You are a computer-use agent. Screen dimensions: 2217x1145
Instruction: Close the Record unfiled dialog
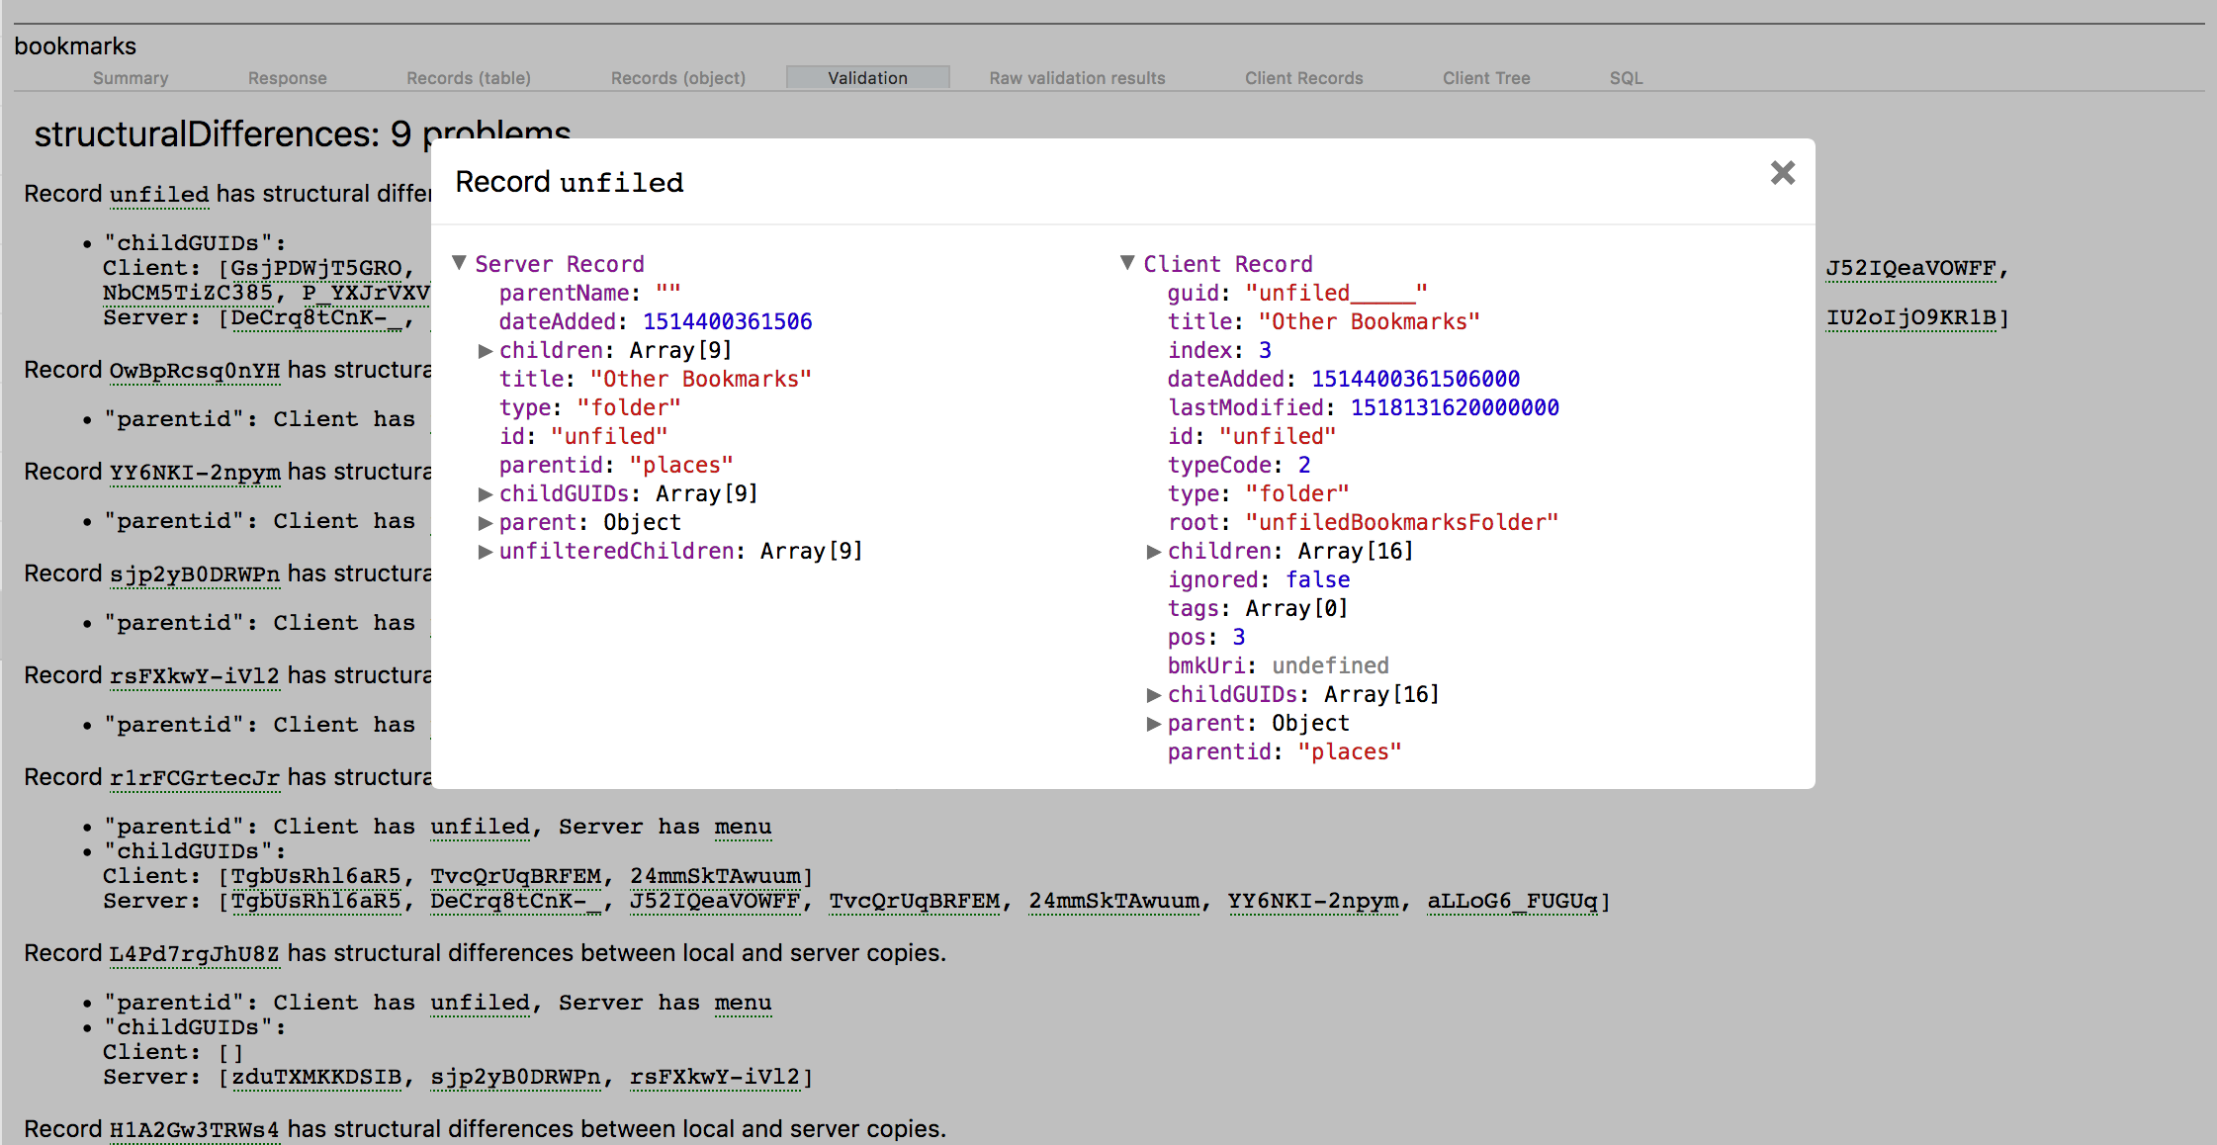[x=1782, y=173]
